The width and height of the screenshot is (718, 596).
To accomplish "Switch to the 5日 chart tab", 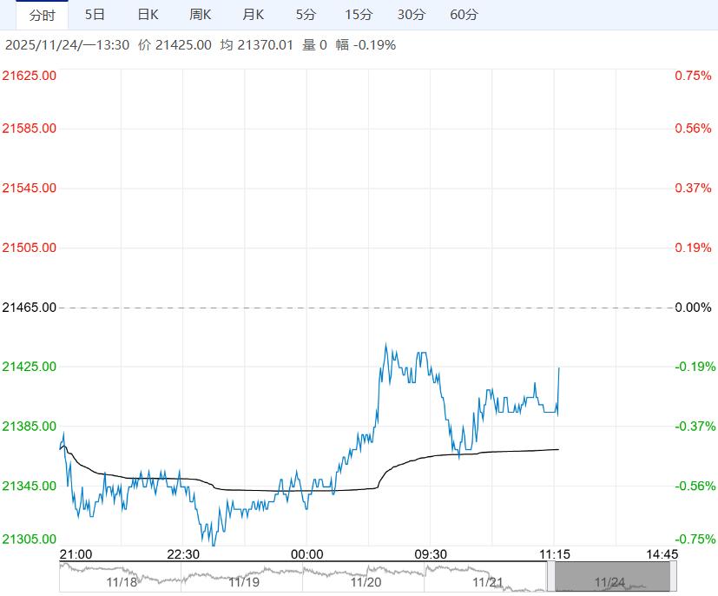I will coord(95,15).
